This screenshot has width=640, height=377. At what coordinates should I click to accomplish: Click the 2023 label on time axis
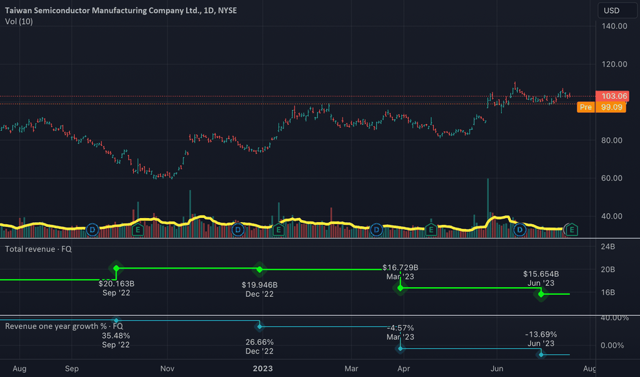[263, 369]
